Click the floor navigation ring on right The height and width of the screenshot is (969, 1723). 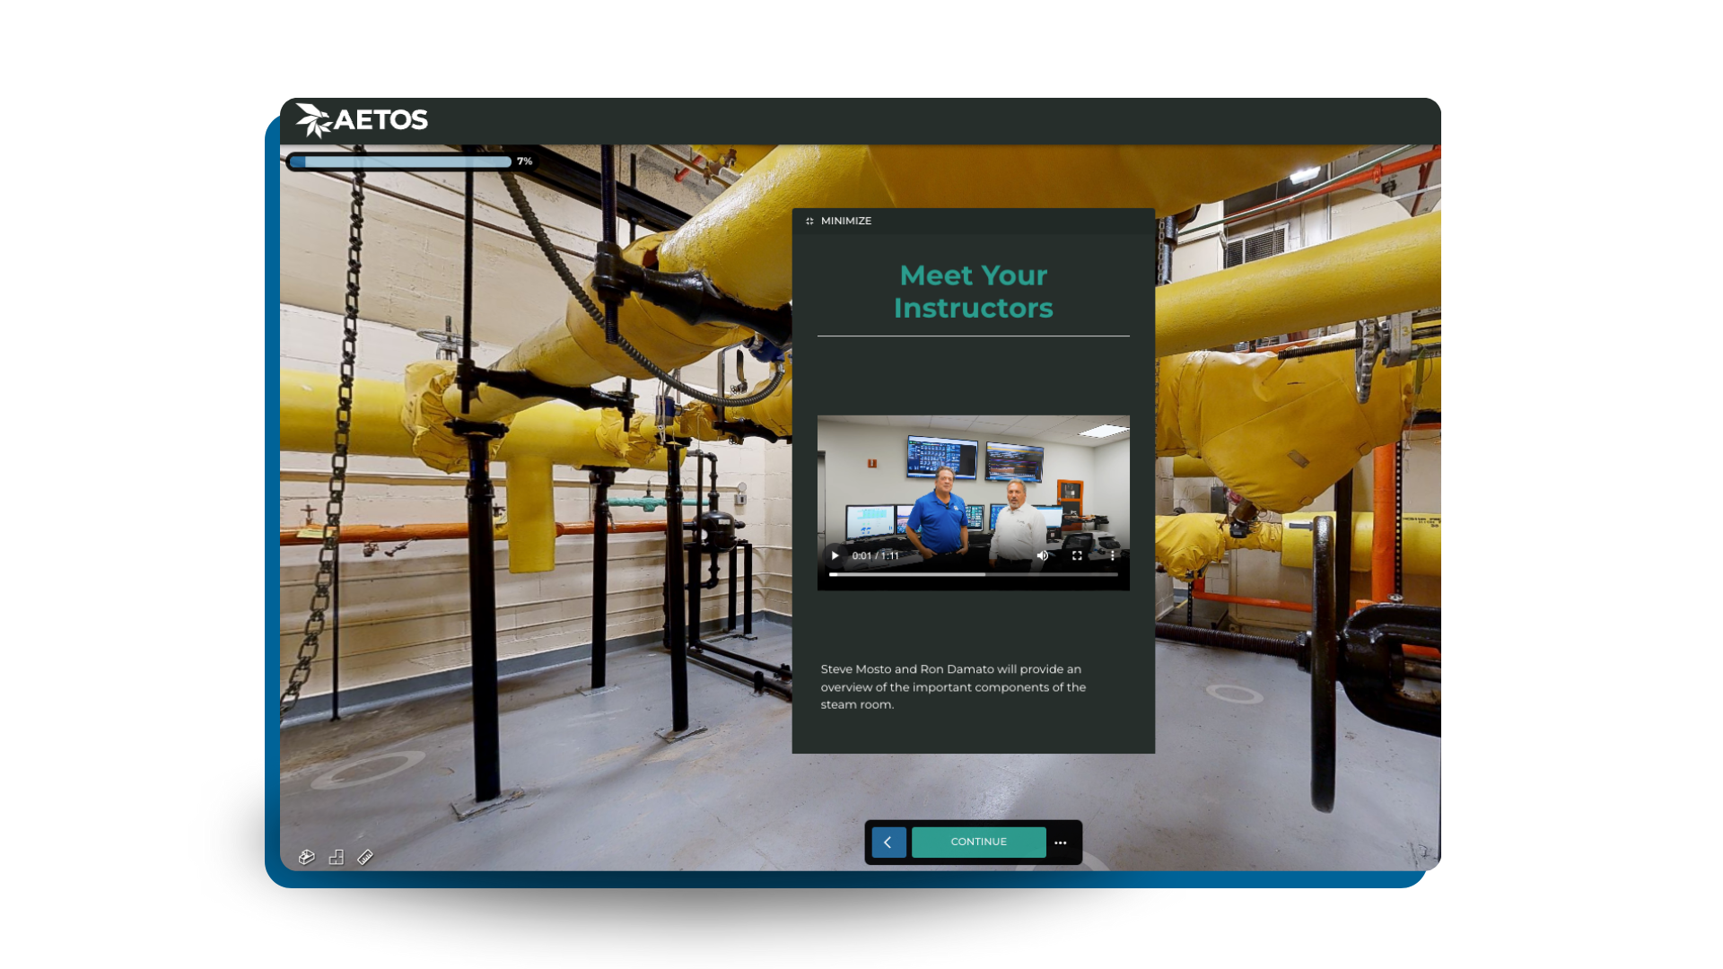click(x=1234, y=694)
